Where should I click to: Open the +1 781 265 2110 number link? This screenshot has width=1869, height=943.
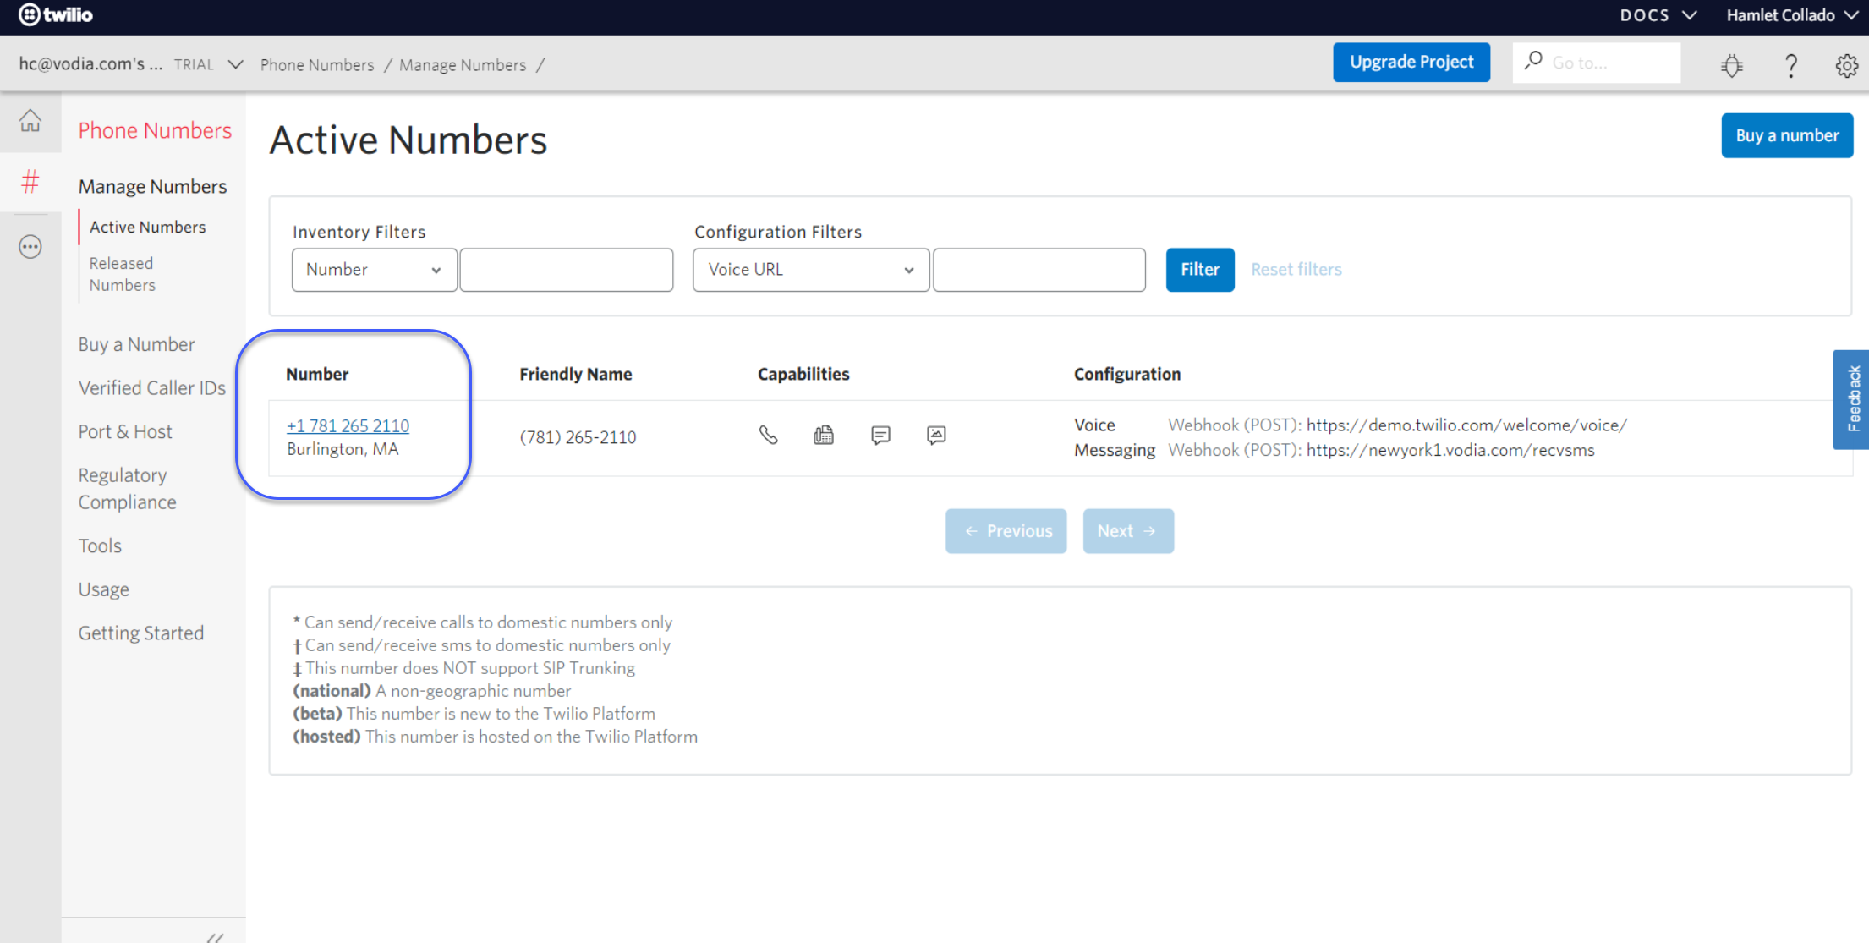[x=348, y=425]
